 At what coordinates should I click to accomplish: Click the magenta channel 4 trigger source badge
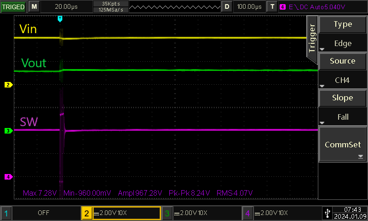(x=282, y=7)
